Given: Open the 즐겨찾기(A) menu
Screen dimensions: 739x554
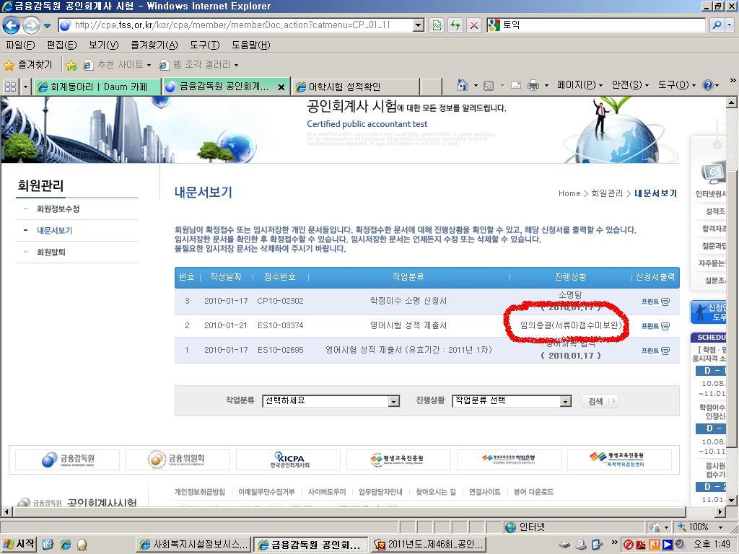Looking at the screenshot, I should [154, 45].
